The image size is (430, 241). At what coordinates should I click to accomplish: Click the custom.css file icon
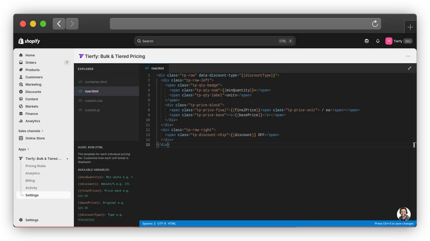point(80,101)
